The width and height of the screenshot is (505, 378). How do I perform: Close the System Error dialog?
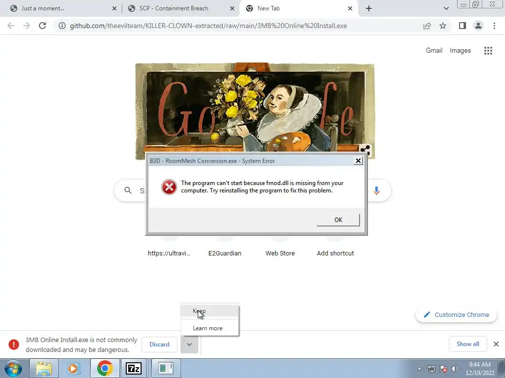click(x=358, y=160)
